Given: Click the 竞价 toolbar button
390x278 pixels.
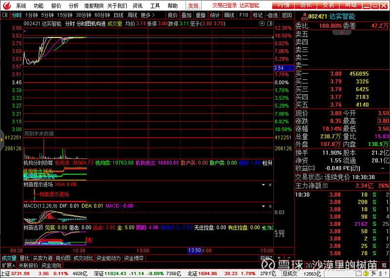Looking at the screenshot, I should [173, 15].
